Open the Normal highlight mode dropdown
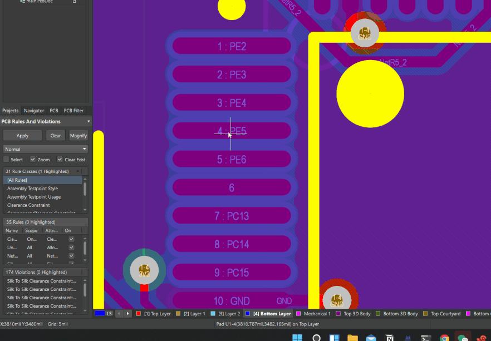 tap(46, 149)
